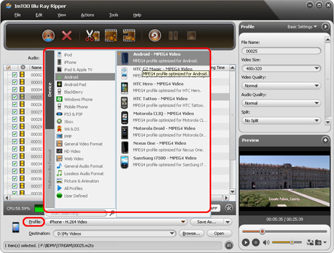
Task: Choose Nexus One - MPEG4 Video profile
Action: coord(164,147)
